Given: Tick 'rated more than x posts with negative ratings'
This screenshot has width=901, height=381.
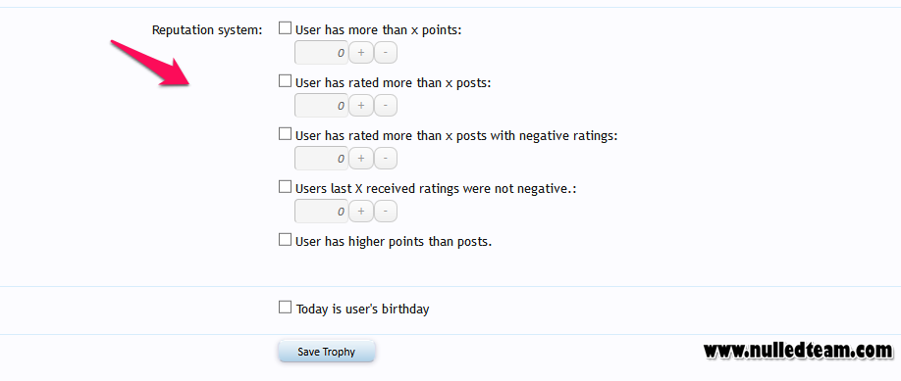Looking at the screenshot, I should pos(285,134).
